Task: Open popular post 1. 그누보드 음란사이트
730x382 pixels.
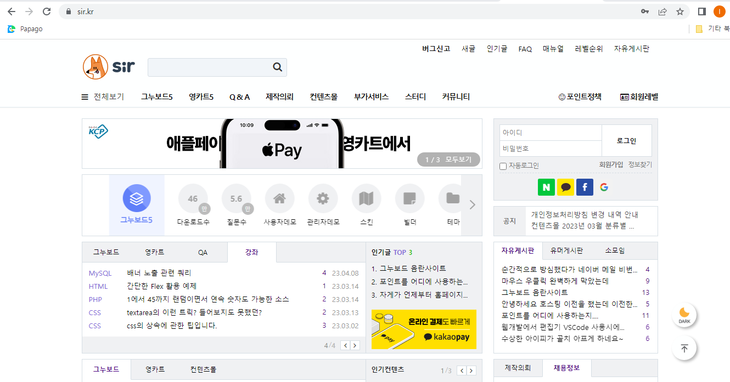Action: (409, 269)
